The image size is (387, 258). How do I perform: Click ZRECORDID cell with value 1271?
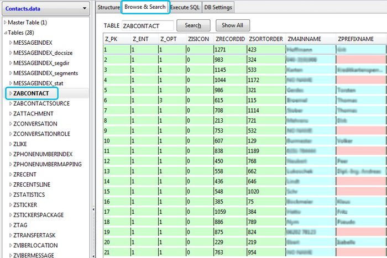pyautogui.click(x=231, y=50)
